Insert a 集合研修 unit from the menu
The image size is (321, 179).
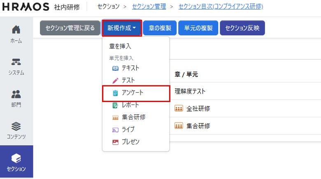click(133, 117)
